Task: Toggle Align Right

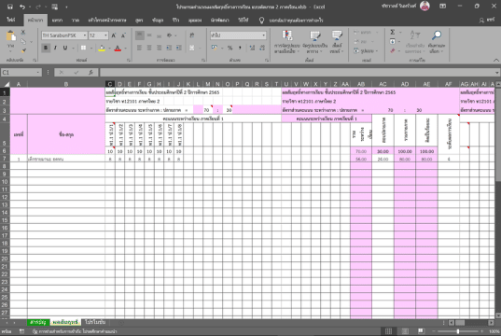Action: (x=159, y=48)
